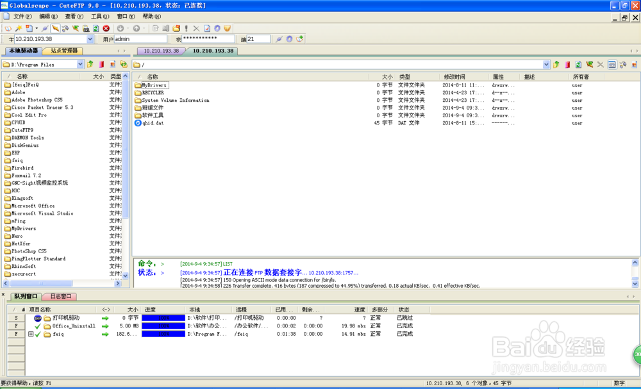Viewport: 641px width, 389px height.
Task: Select the remote folder 软件工具
Action: tap(153, 115)
